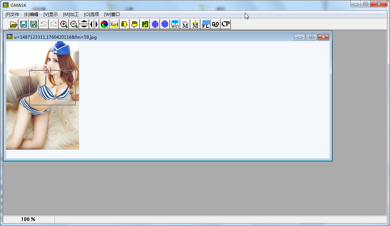Viewport: 390px width, 226px height.
Task: Select the CP mask tool
Action: tap(226, 24)
